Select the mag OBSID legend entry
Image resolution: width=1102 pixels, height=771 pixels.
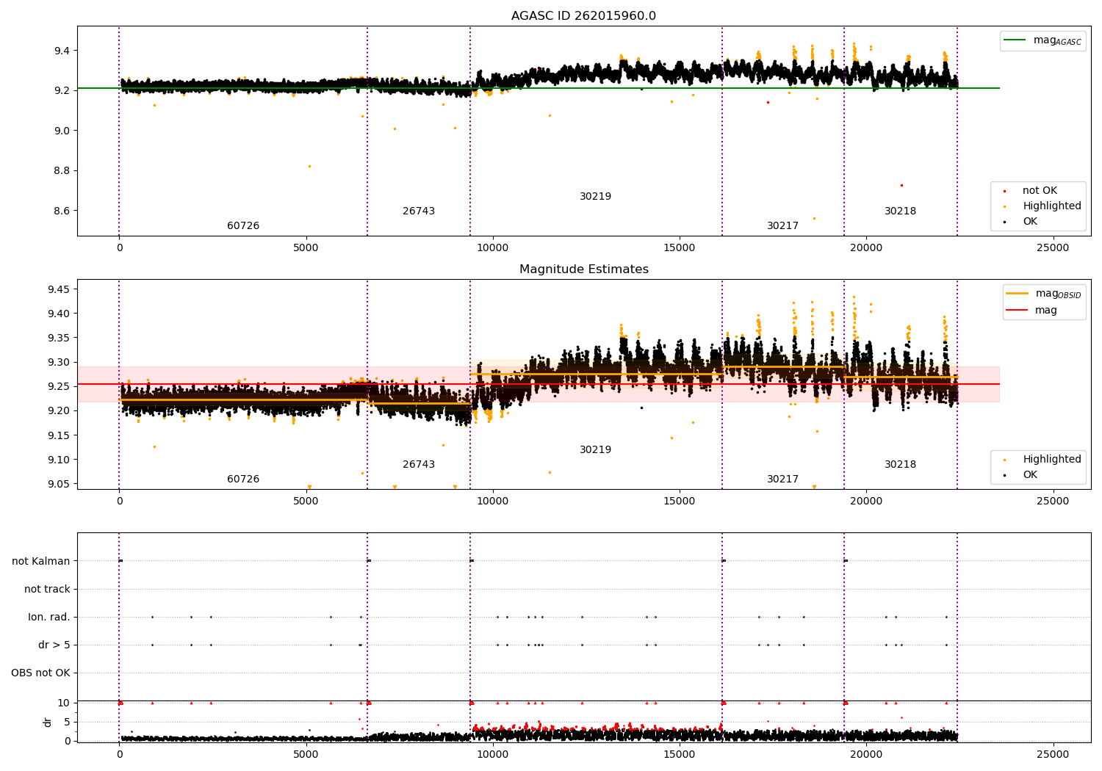[x=1043, y=294]
